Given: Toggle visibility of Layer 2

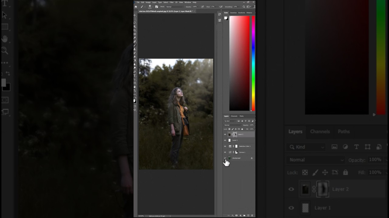Looking at the screenshot, I should (x=225, y=134).
